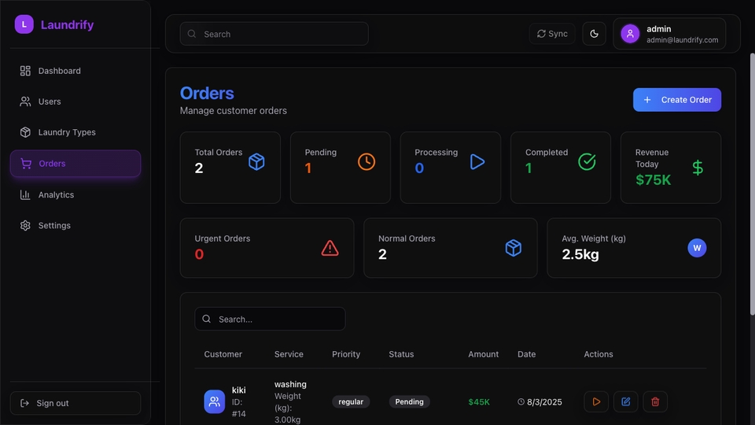This screenshot has height=425, width=755.
Task: Delete kiki's order with the trash icon
Action: pos(655,401)
